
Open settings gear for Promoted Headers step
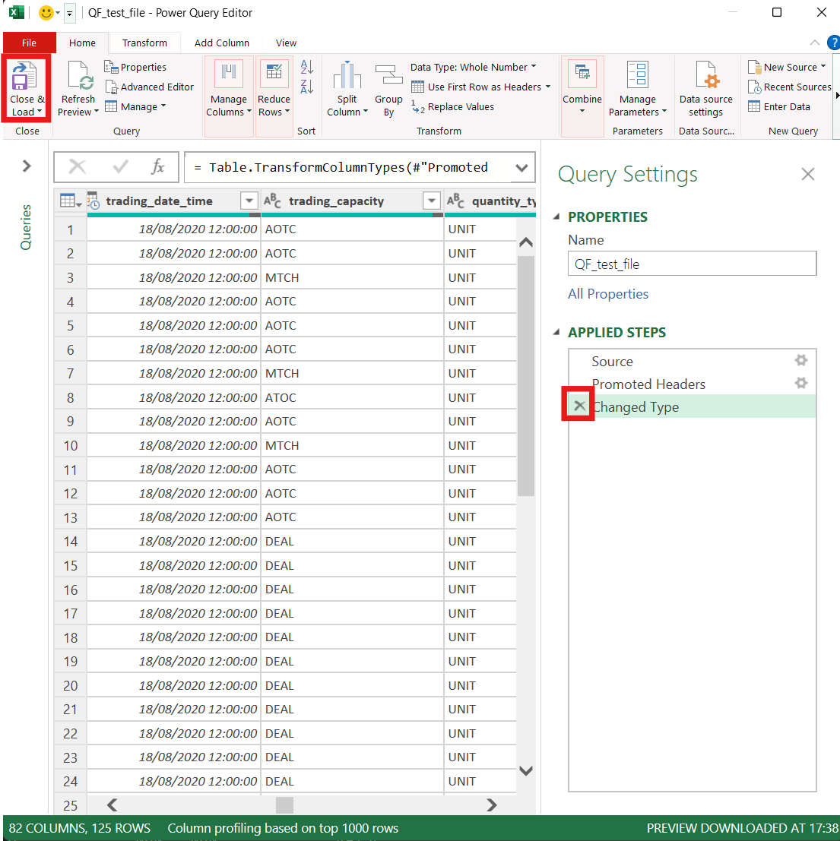[x=800, y=384]
